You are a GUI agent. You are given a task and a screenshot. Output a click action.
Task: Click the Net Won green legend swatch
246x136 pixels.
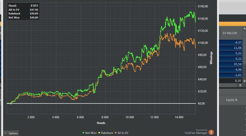(83, 133)
